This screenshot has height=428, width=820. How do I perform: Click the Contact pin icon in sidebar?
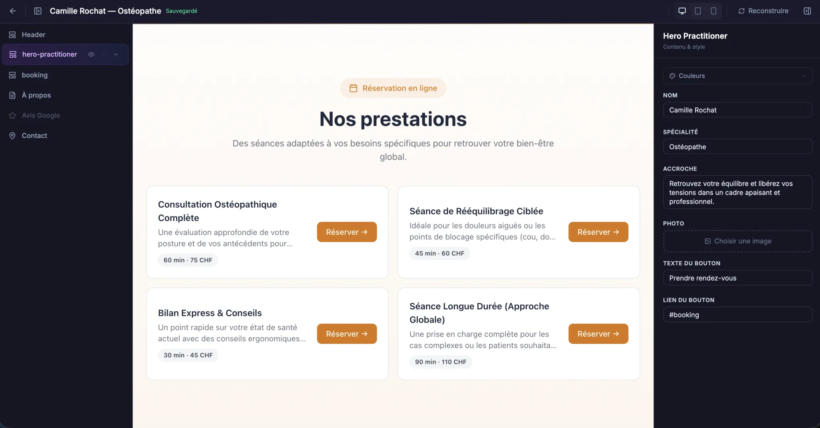(12, 135)
